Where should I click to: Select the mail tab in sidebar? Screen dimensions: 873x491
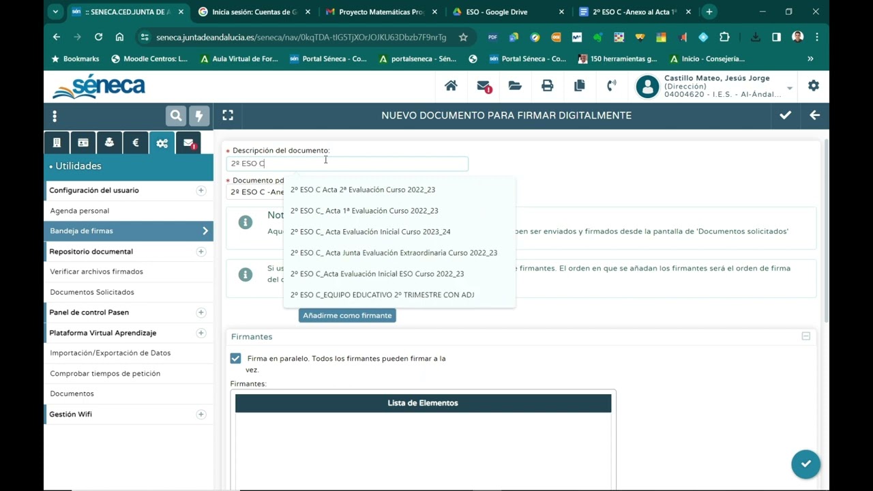(188, 143)
